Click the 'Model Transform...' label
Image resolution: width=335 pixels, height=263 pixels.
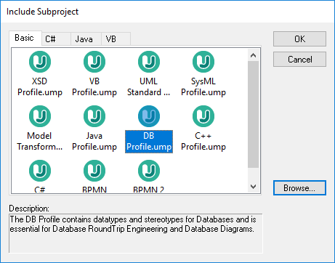(x=40, y=141)
